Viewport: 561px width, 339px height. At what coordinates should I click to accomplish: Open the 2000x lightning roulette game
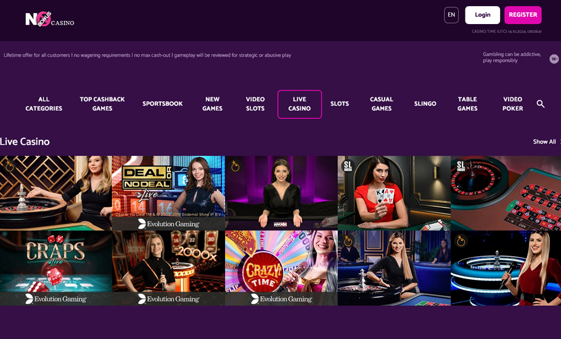point(168,268)
